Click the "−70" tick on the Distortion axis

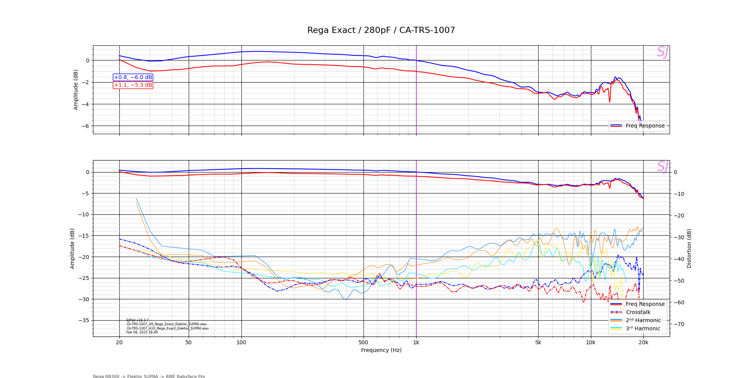tap(679, 324)
